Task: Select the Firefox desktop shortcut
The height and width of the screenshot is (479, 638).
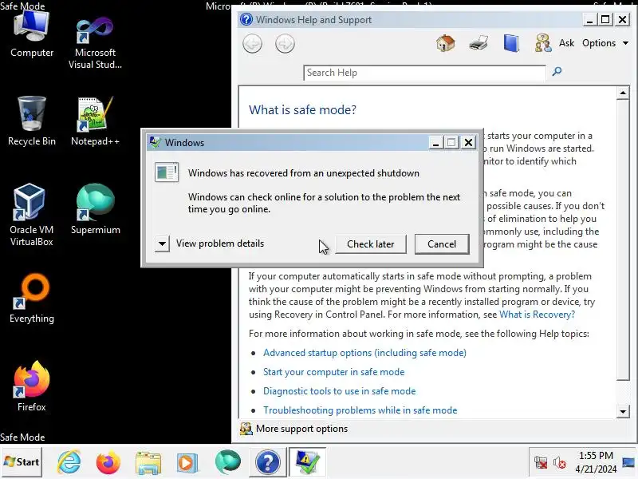Action: click(32, 386)
